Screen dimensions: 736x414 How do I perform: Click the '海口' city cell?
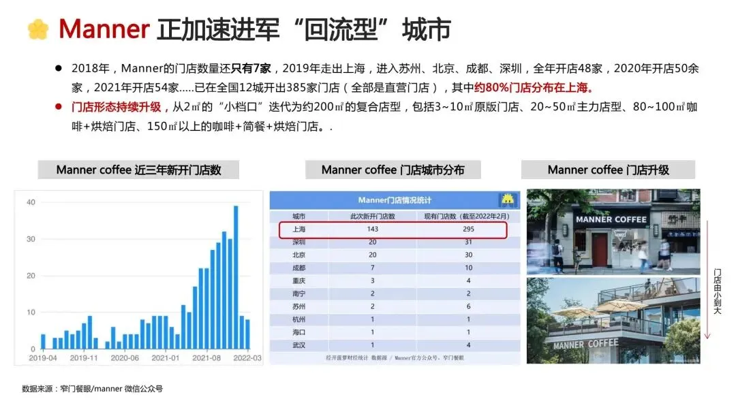coord(298,332)
